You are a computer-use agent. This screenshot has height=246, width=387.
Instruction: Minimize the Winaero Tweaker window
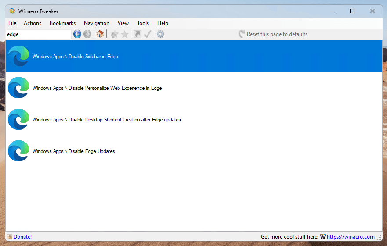click(333, 11)
